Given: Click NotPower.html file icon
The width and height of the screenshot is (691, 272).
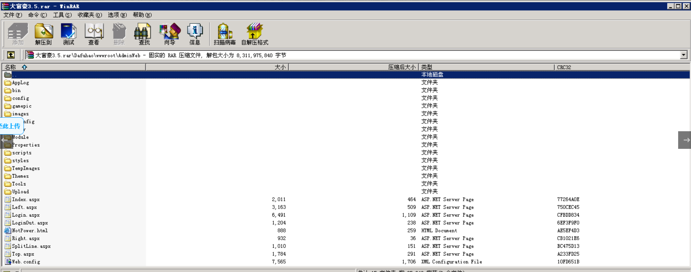Looking at the screenshot, I should [x=8, y=231].
